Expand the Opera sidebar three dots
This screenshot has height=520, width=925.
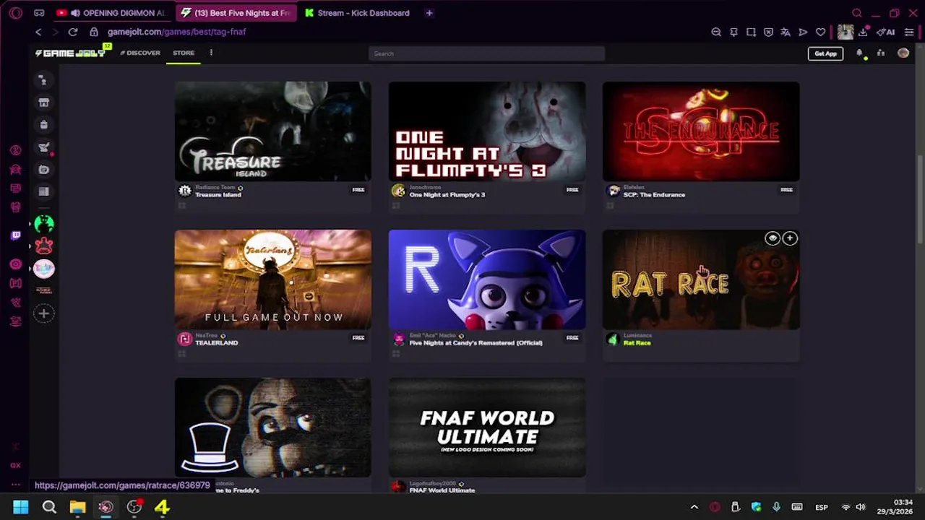click(x=15, y=484)
